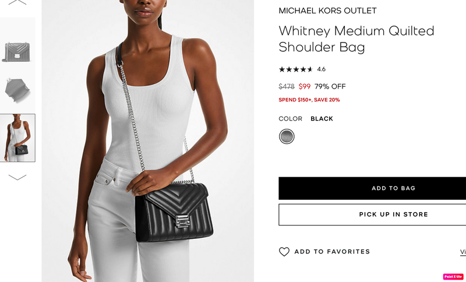Viewport: 466px width, 282px height.
Task: Click the up chevron above the thumbnails
Action: click(17, 2)
